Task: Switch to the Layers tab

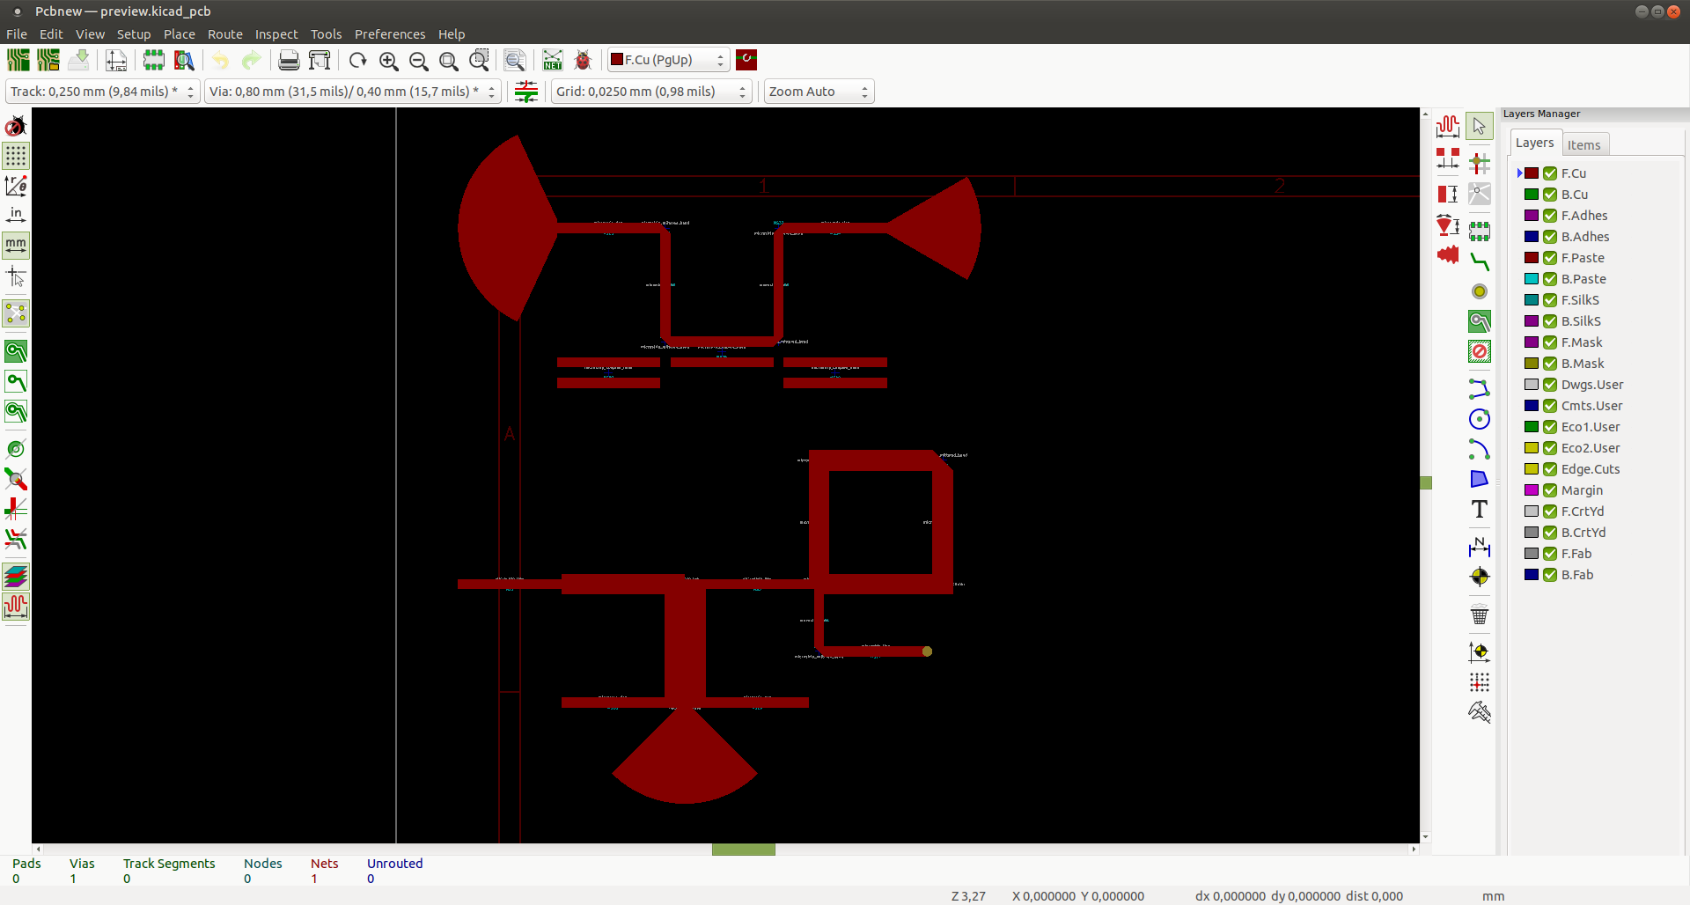Action: click(1535, 143)
